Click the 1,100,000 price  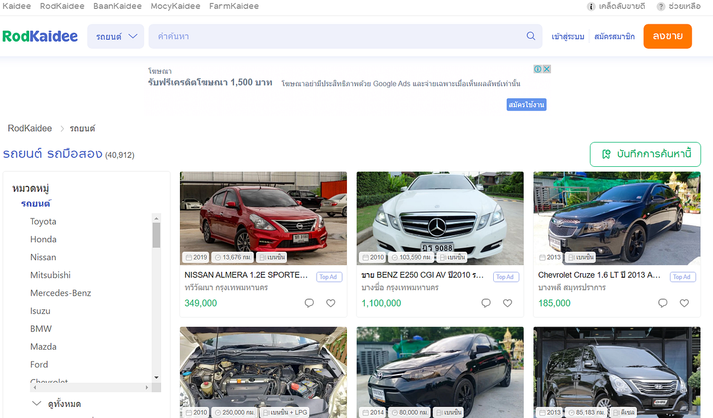coord(381,303)
